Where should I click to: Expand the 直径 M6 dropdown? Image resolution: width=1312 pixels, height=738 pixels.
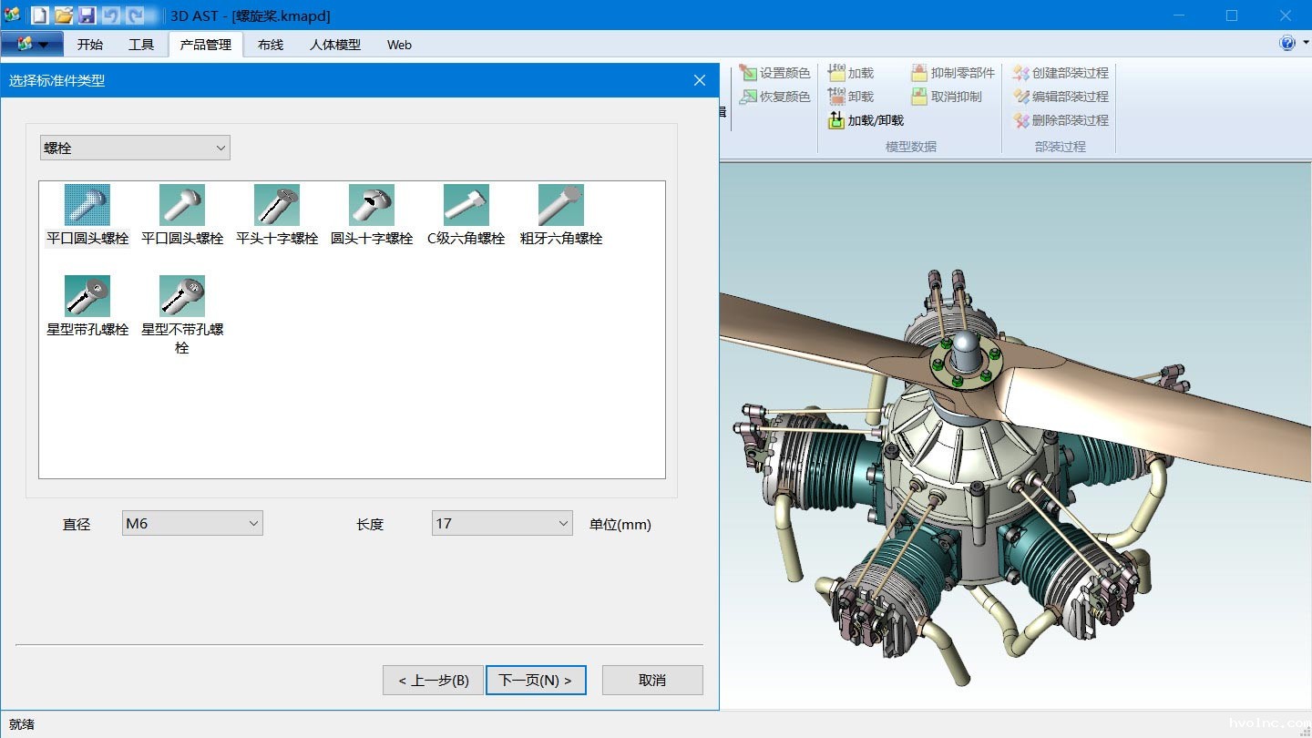click(x=192, y=523)
